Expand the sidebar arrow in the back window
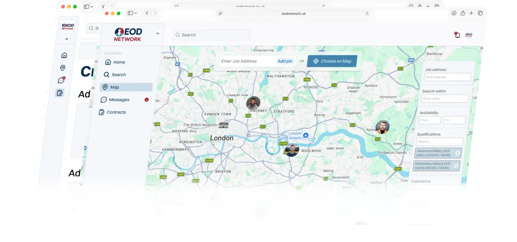Image resolution: width=517 pixels, height=242 pixels. pos(66,39)
